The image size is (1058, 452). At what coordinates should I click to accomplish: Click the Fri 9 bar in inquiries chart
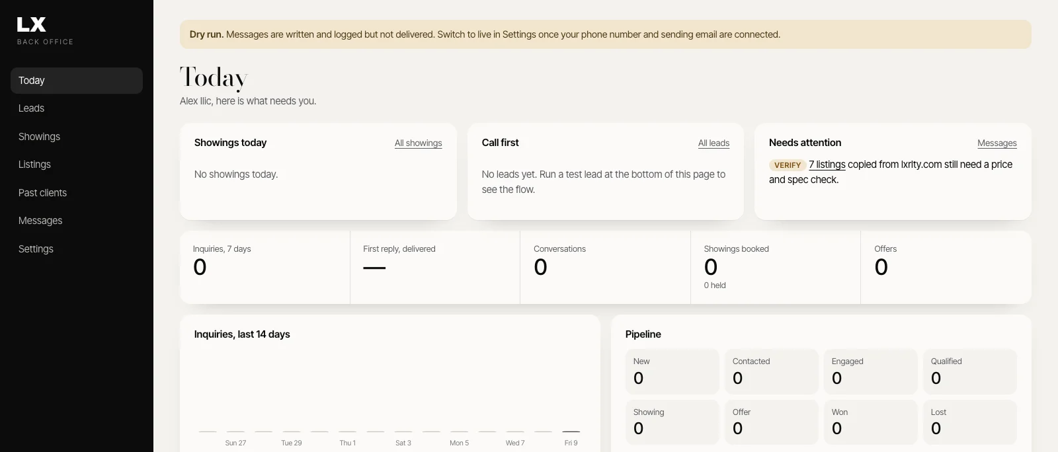(x=571, y=432)
